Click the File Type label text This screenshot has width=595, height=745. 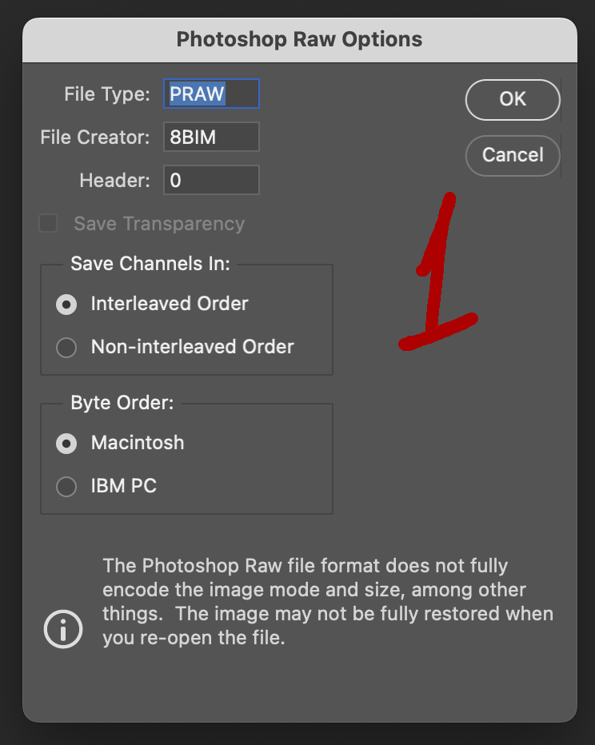[x=108, y=94]
